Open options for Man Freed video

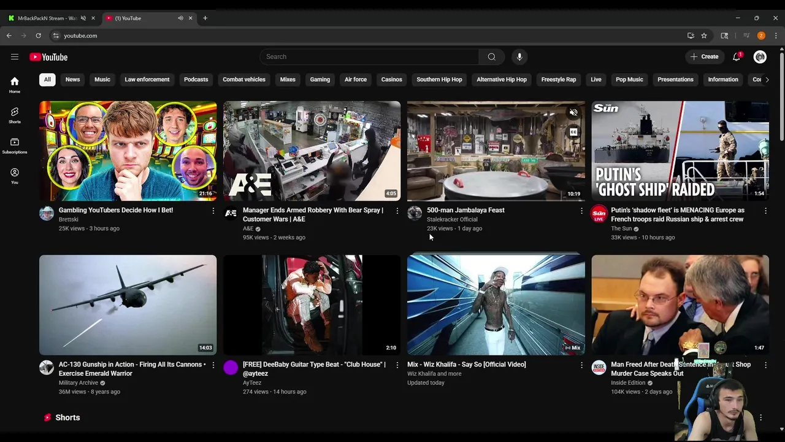coord(765,365)
